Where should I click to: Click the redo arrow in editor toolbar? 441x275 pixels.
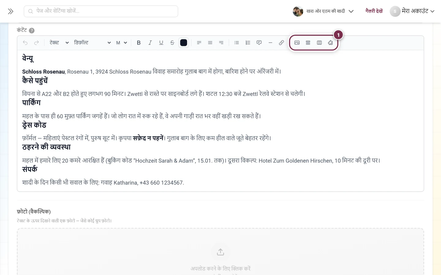click(36, 43)
